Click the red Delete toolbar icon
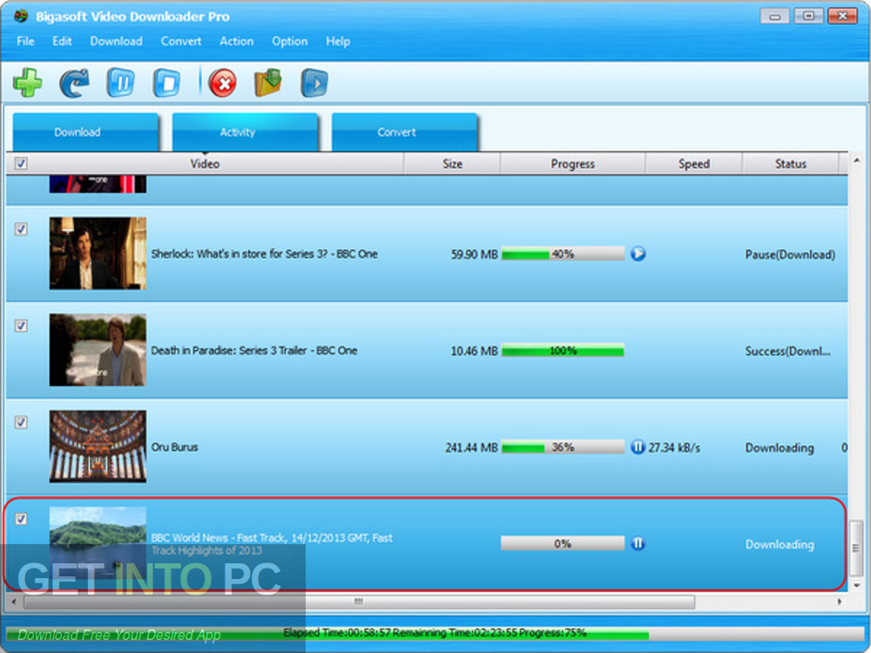Screen dimensions: 871x653 pyautogui.click(x=223, y=84)
